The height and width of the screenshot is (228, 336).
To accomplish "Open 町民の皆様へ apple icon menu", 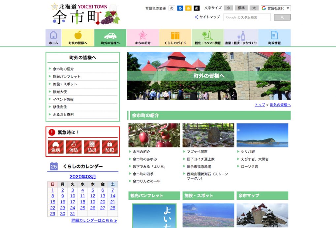I will tap(78, 38).
